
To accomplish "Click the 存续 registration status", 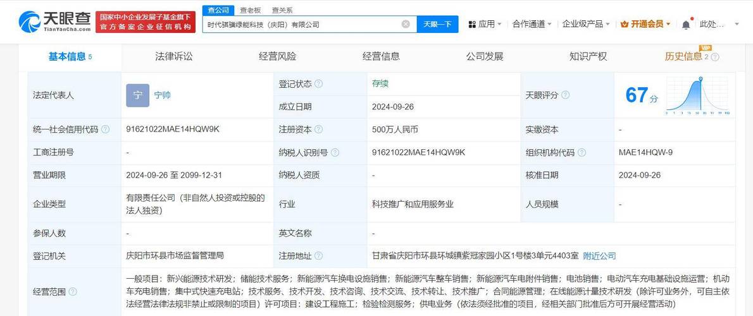I will click(x=380, y=83).
